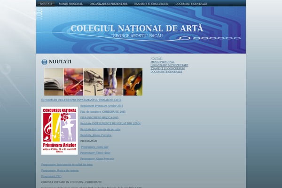Go to DOCUMENTE GENERALE in top navigation bar
Image resolution: width=282 pixels, height=188 pixels.
point(191,4)
